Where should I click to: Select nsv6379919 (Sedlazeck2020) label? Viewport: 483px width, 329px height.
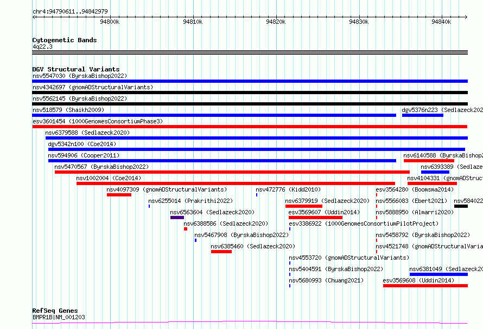point(327,201)
